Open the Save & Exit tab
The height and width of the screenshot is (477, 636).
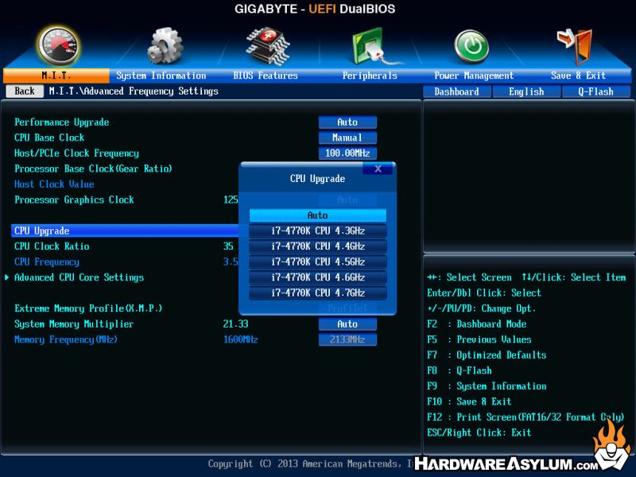click(x=578, y=76)
